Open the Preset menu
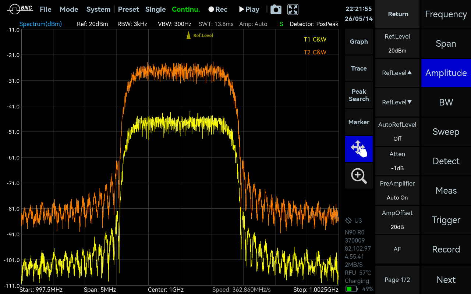 click(x=128, y=10)
